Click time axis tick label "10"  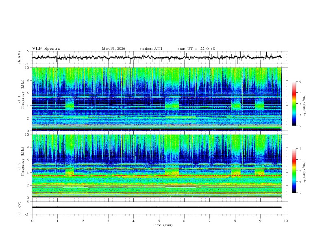click(286, 221)
